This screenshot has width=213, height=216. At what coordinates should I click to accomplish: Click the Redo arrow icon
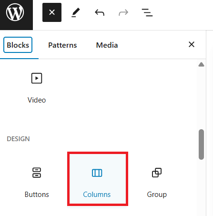coord(123,12)
